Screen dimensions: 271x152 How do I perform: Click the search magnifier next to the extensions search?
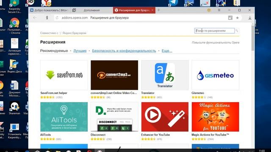pos(237,31)
